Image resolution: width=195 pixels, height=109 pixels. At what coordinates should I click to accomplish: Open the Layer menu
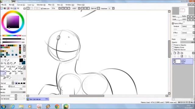31,5
